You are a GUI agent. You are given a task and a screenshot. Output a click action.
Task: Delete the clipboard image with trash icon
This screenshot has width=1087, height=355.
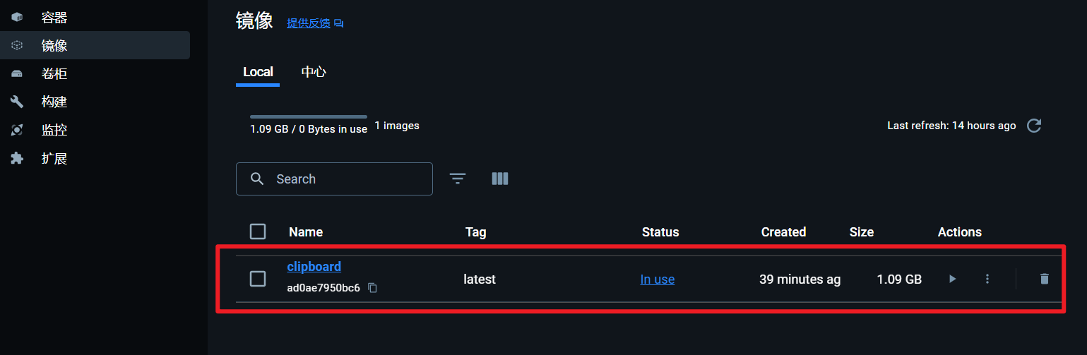coord(1045,279)
